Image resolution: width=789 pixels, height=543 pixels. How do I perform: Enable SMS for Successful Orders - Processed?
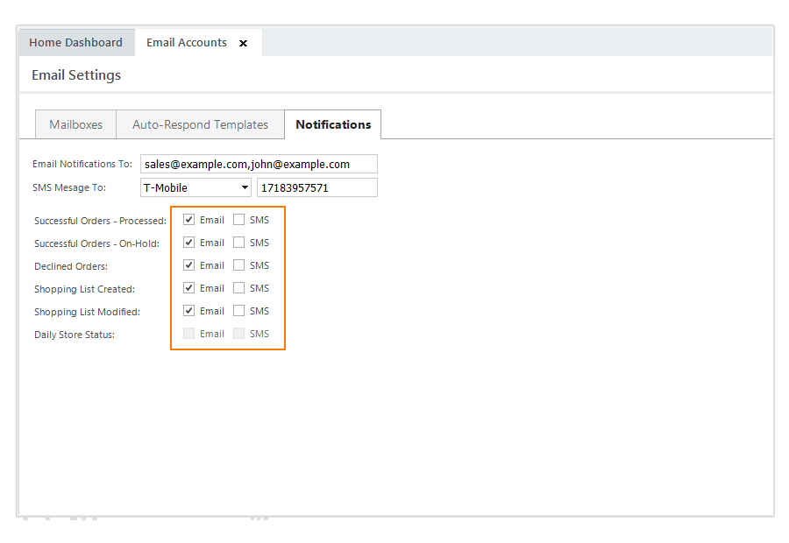pos(239,220)
